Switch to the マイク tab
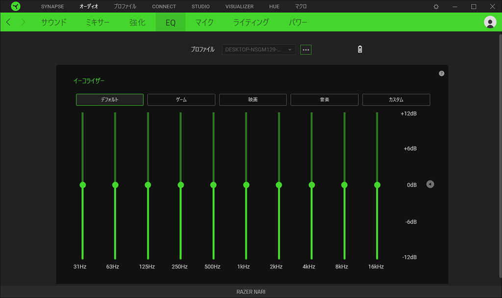This screenshot has width=502, height=298. (x=204, y=23)
